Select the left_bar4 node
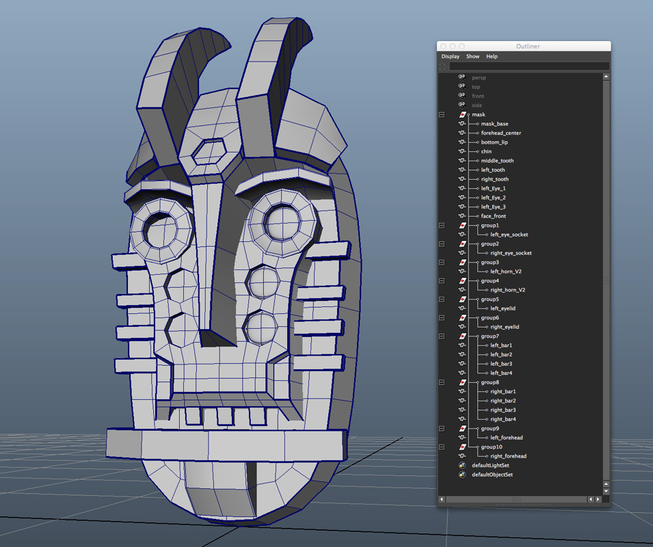The width and height of the screenshot is (653, 547). [x=501, y=373]
